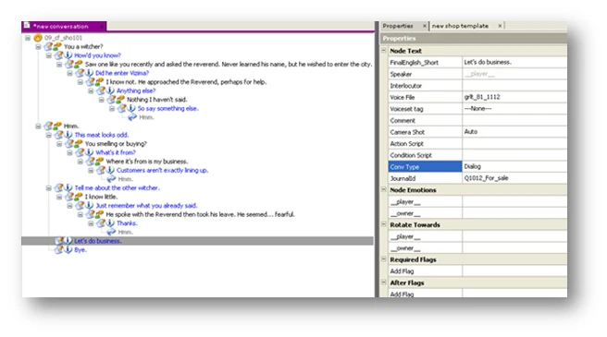Click the __owner__ value under Rotate Towards
607x337 pixels.
[x=514, y=247]
